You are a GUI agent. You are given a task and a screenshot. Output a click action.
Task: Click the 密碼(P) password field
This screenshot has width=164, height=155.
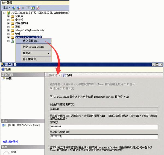pos(104,127)
